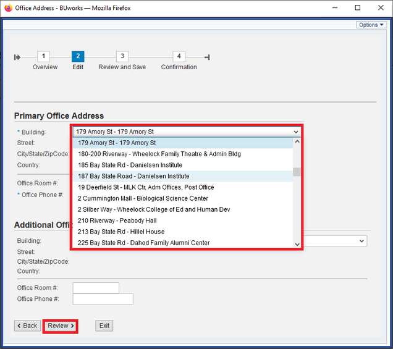Select 225 Bay State Rd Dahod Alumni Center
The width and height of the screenshot is (393, 349).
pyautogui.click(x=183, y=243)
